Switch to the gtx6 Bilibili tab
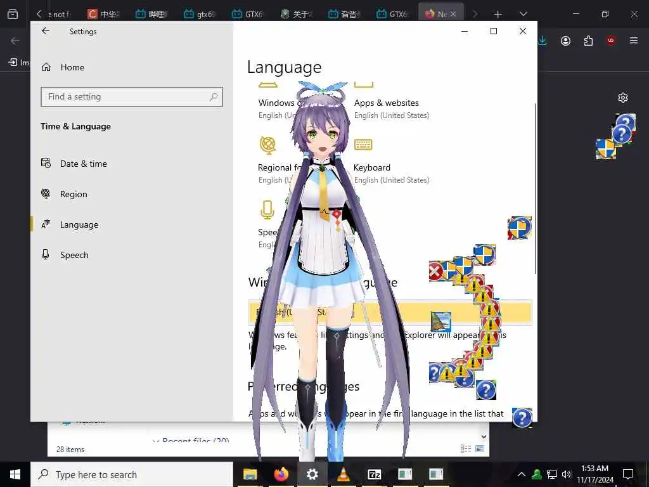 tap(201, 14)
